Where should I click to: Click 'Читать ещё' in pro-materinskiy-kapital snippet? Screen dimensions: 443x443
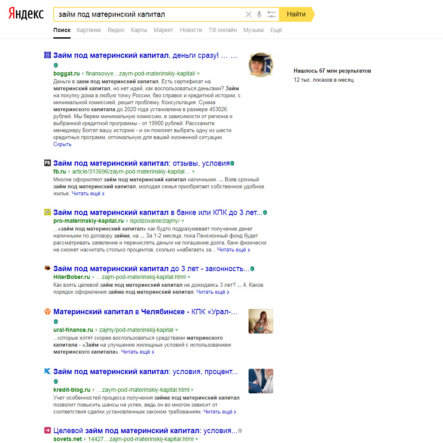click(x=234, y=250)
